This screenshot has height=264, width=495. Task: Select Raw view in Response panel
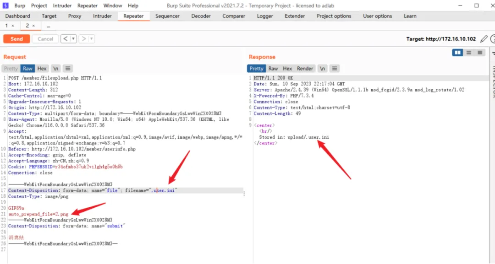273,68
